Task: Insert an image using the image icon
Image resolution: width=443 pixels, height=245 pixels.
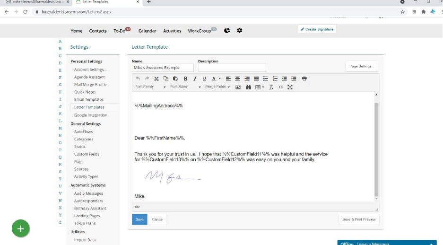Action: (x=238, y=87)
